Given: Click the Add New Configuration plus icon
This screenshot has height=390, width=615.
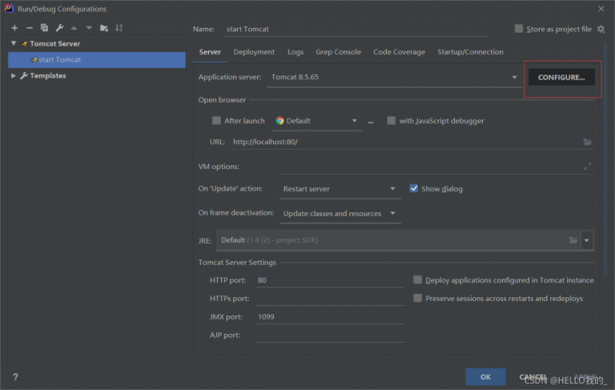Looking at the screenshot, I should (14, 28).
